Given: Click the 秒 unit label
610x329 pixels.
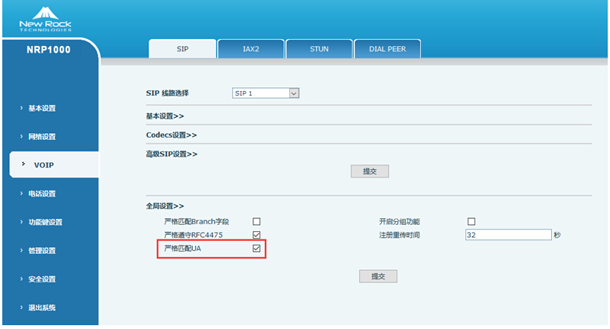Looking at the screenshot, I should (x=557, y=235).
